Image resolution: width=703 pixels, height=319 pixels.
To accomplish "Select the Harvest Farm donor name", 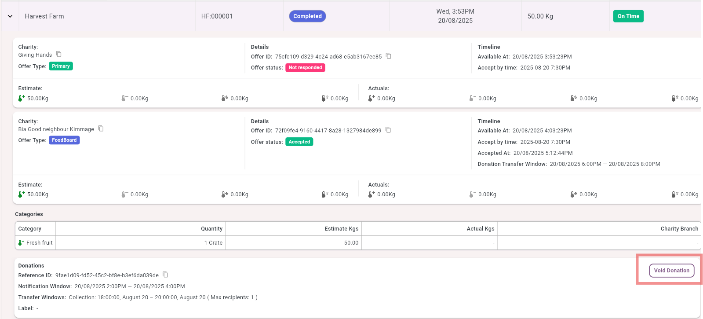I will pos(44,16).
